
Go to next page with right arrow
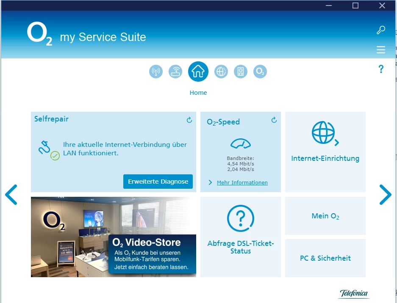click(x=386, y=195)
